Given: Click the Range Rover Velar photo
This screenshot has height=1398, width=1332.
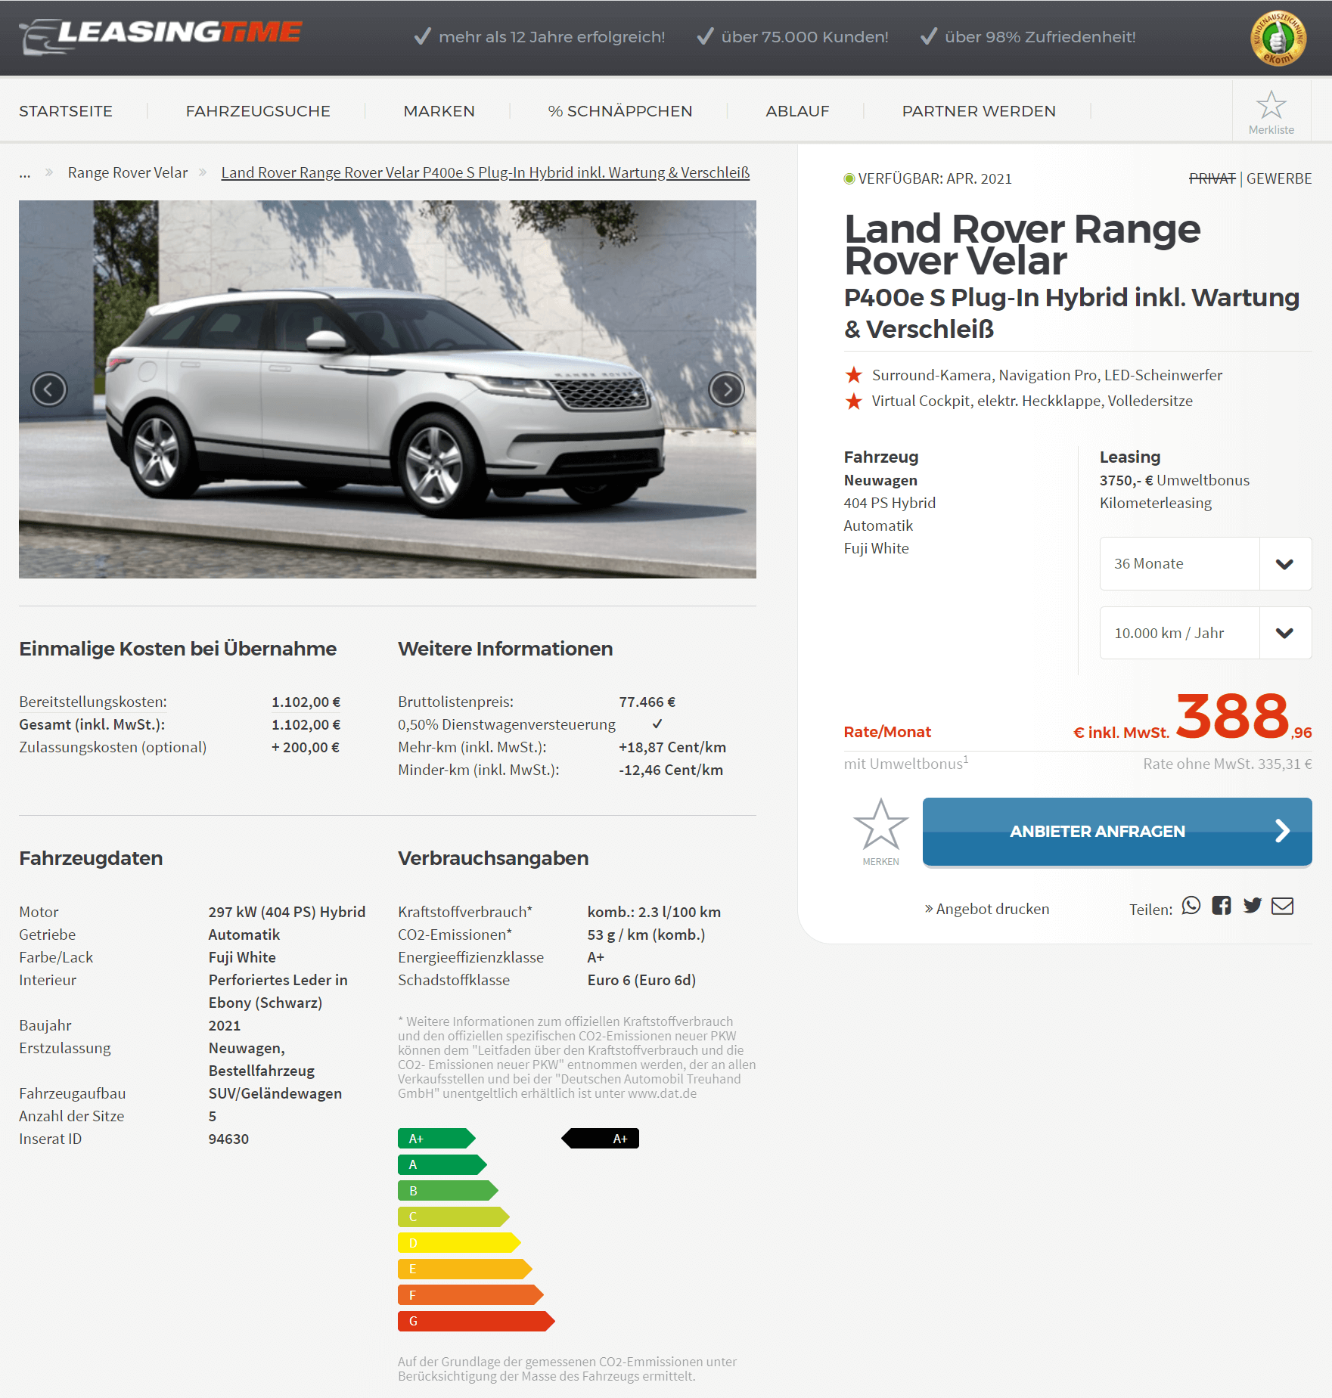Looking at the screenshot, I should coord(387,389).
